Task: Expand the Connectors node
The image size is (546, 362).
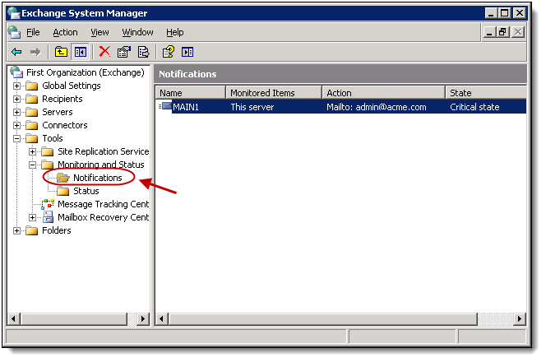Action: (x=16, y=125)
